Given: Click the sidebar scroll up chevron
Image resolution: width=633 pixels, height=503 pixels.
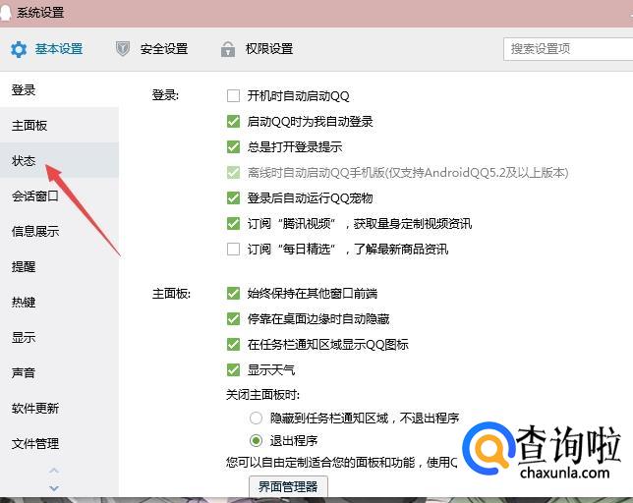Looking at the screenshot, I should (54, 471).
